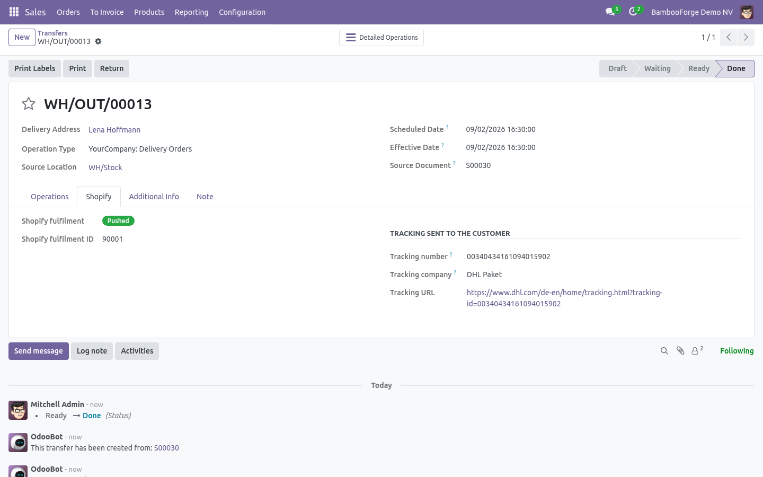Click Tracking company help question mark
Screen dimensions: 763x477
[x=455, y=272]
